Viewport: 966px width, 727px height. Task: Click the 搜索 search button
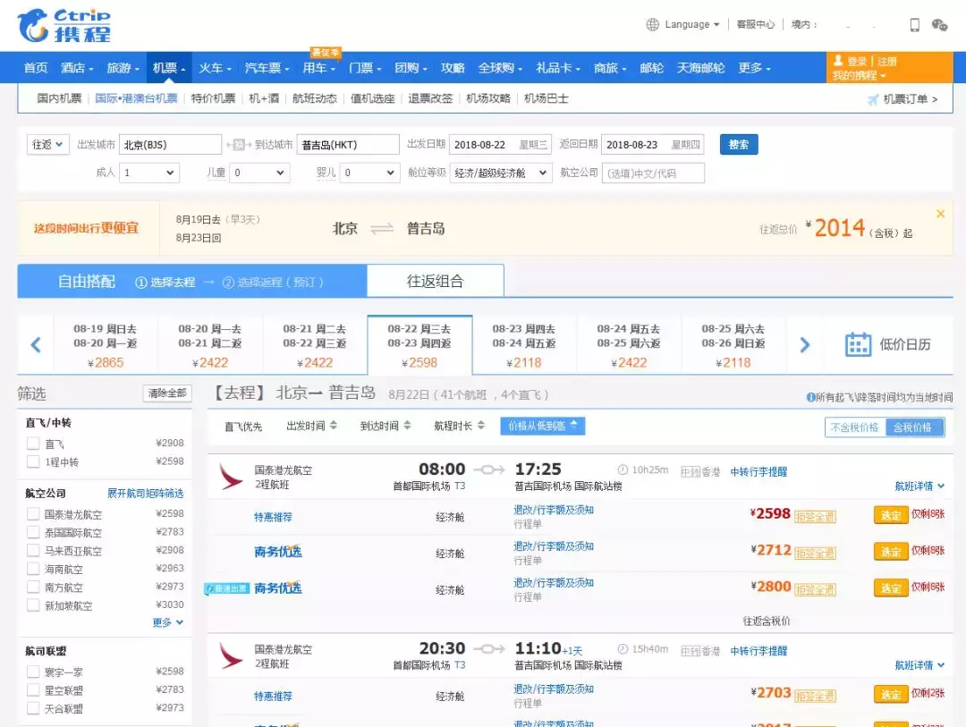pyautogui.click(x=739, y=143)
